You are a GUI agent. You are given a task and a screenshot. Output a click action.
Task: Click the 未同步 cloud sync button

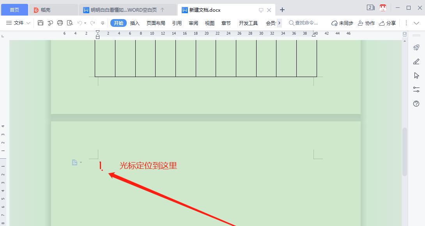point(342,23)
